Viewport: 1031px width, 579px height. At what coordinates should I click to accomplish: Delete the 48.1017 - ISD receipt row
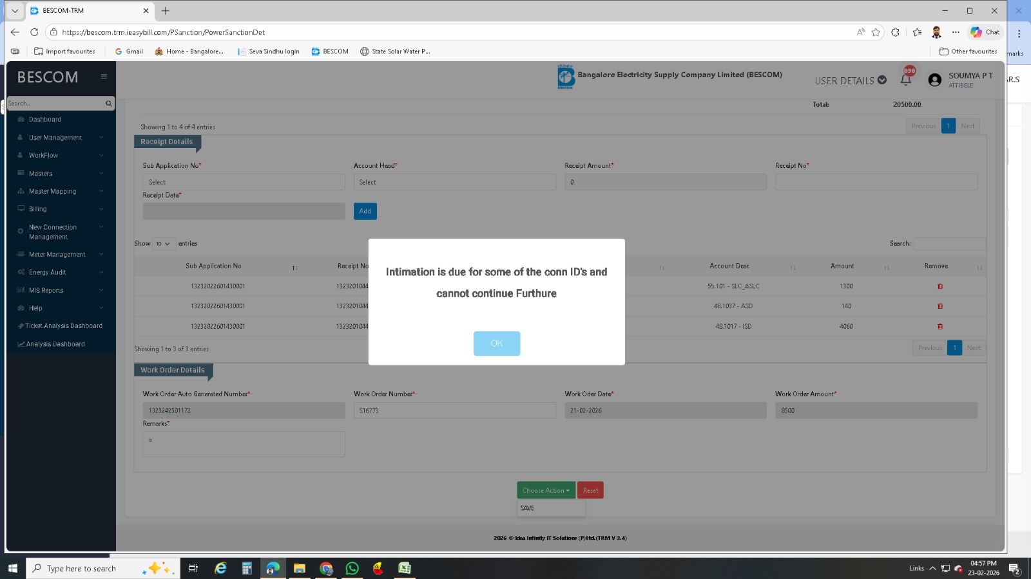click(x=939, y=327)
